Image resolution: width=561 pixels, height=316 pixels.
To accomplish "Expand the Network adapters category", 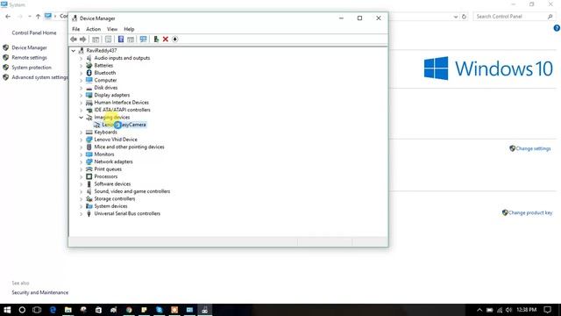I will (x=82, y=162).
